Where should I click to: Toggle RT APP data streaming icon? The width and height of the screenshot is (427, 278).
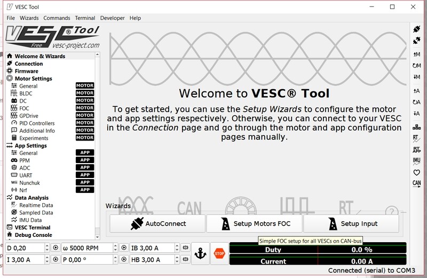pos(416,150)
